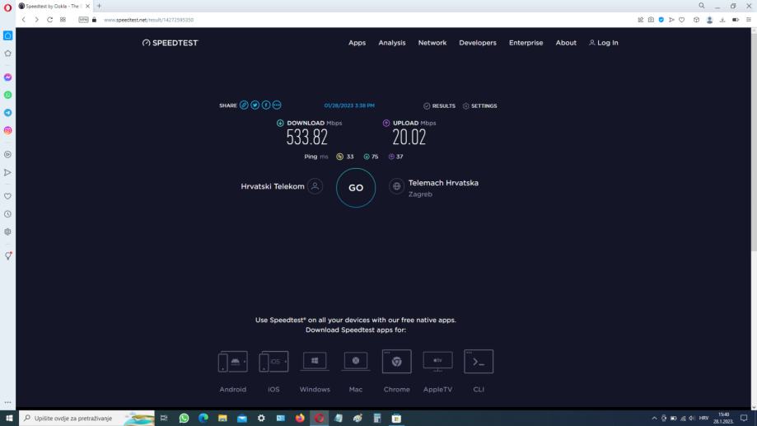757x426 pixels.
Task: Copy result link via share link icon
Action: (x=244, y=105)
